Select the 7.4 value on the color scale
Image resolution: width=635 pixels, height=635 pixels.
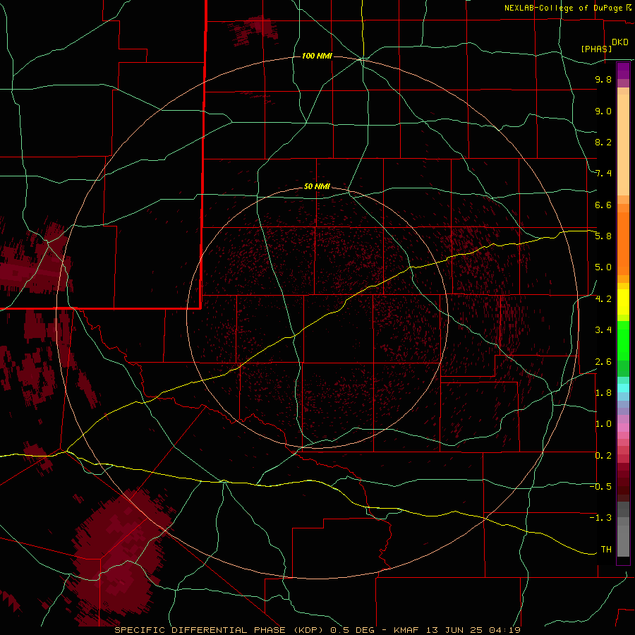pyautogui.click(x=603, y=174)
